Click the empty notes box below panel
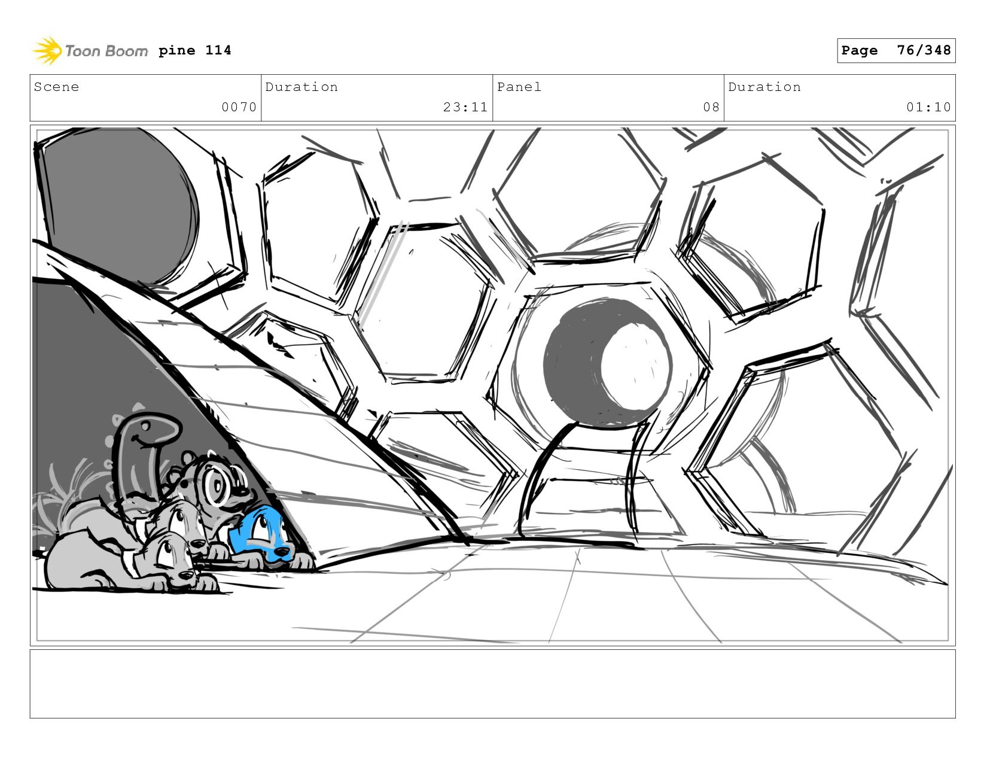Viewport: 987px width, 763px height. [x=492, y=684]
